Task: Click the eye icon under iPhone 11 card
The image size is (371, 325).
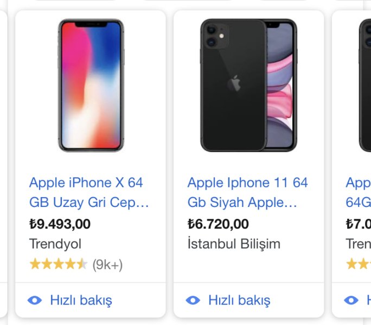Action: pos(193,300)
